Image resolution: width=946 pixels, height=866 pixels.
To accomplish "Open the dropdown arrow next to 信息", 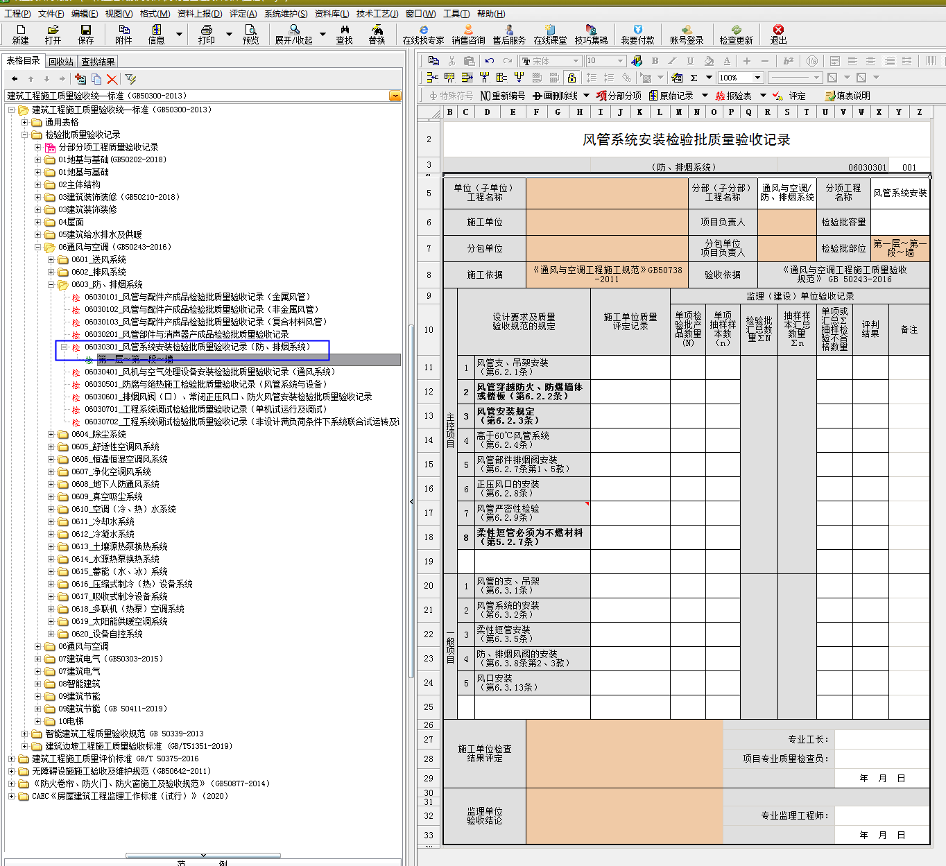I will click(x=179, y=34).
